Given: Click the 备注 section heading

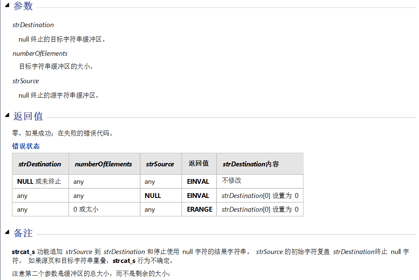Looking at the screenshot, I should 22,233.
